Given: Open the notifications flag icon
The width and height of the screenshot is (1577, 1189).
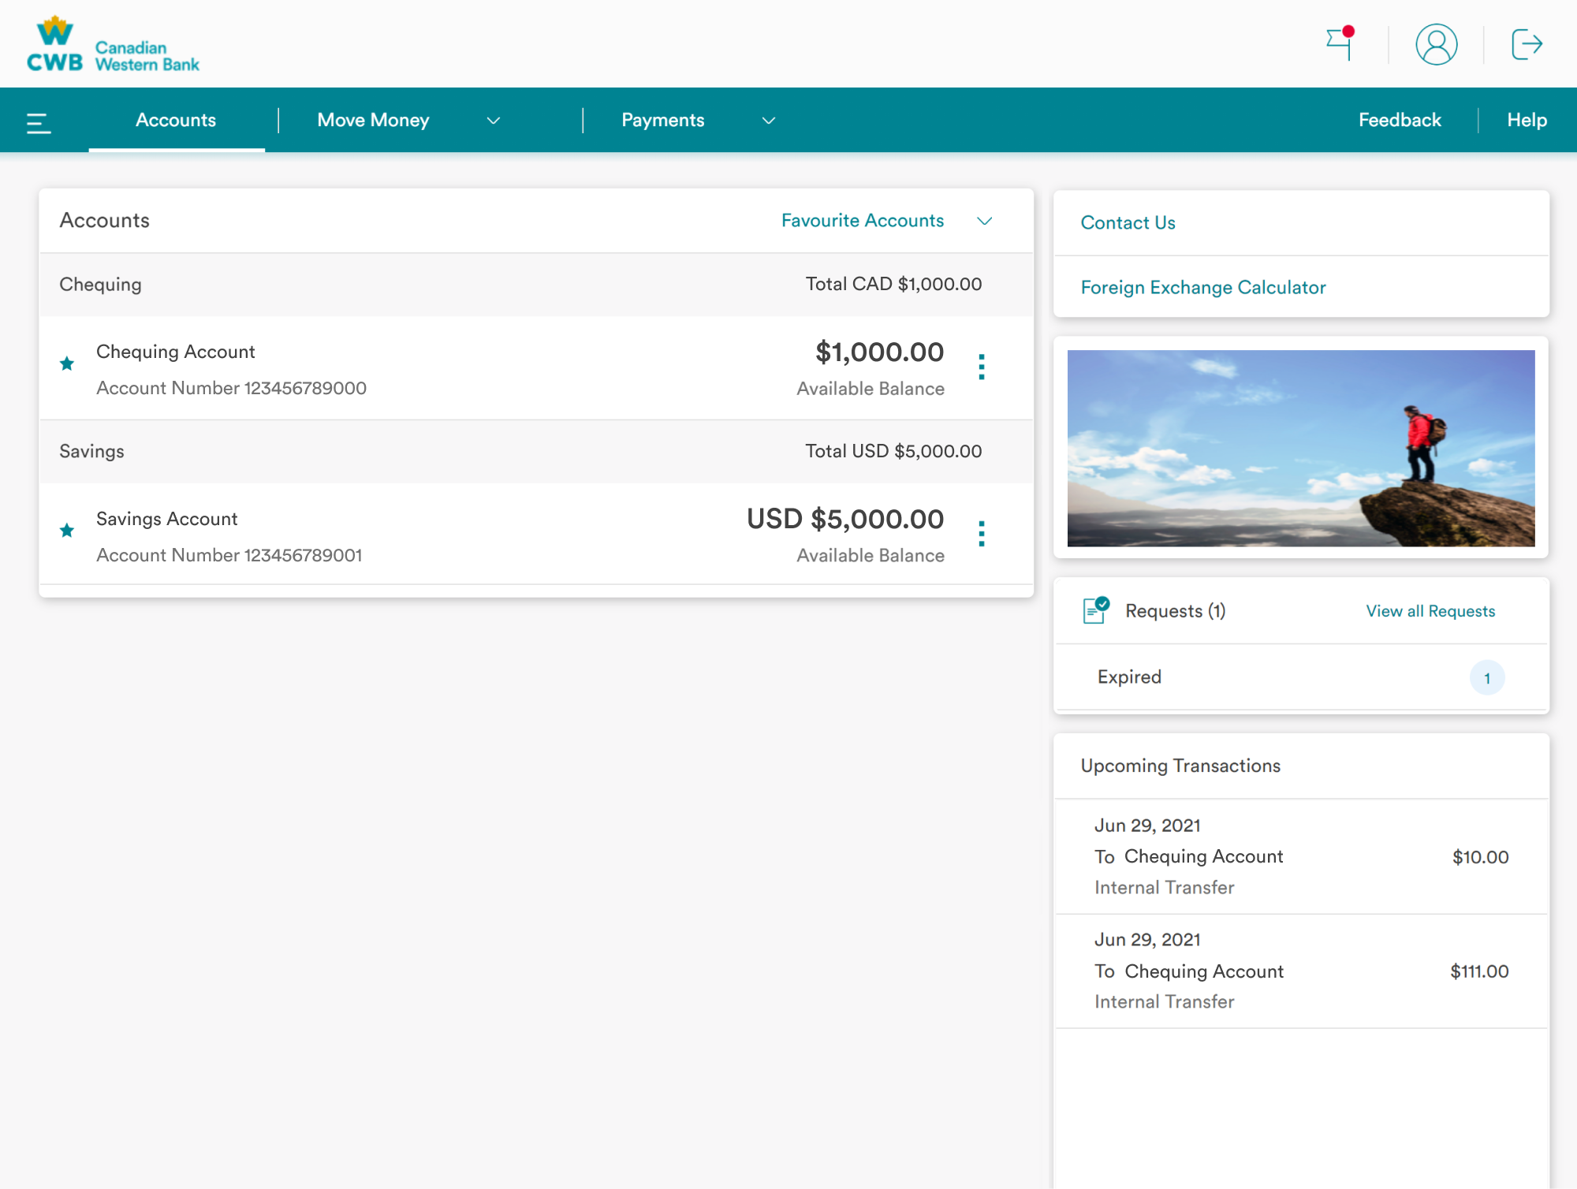Looking at the screenshot, I should coord(1340,44).
